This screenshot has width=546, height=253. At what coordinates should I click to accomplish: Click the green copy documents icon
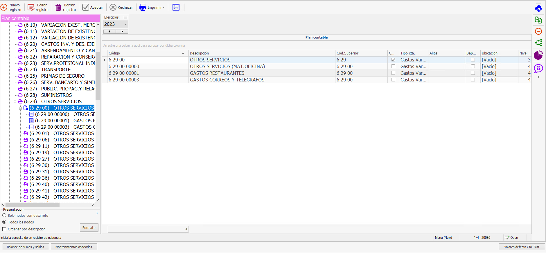click(538, 20)
